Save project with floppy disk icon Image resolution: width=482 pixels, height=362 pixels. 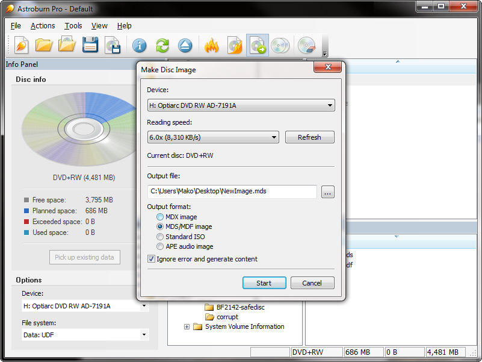[x=90, y=45]
